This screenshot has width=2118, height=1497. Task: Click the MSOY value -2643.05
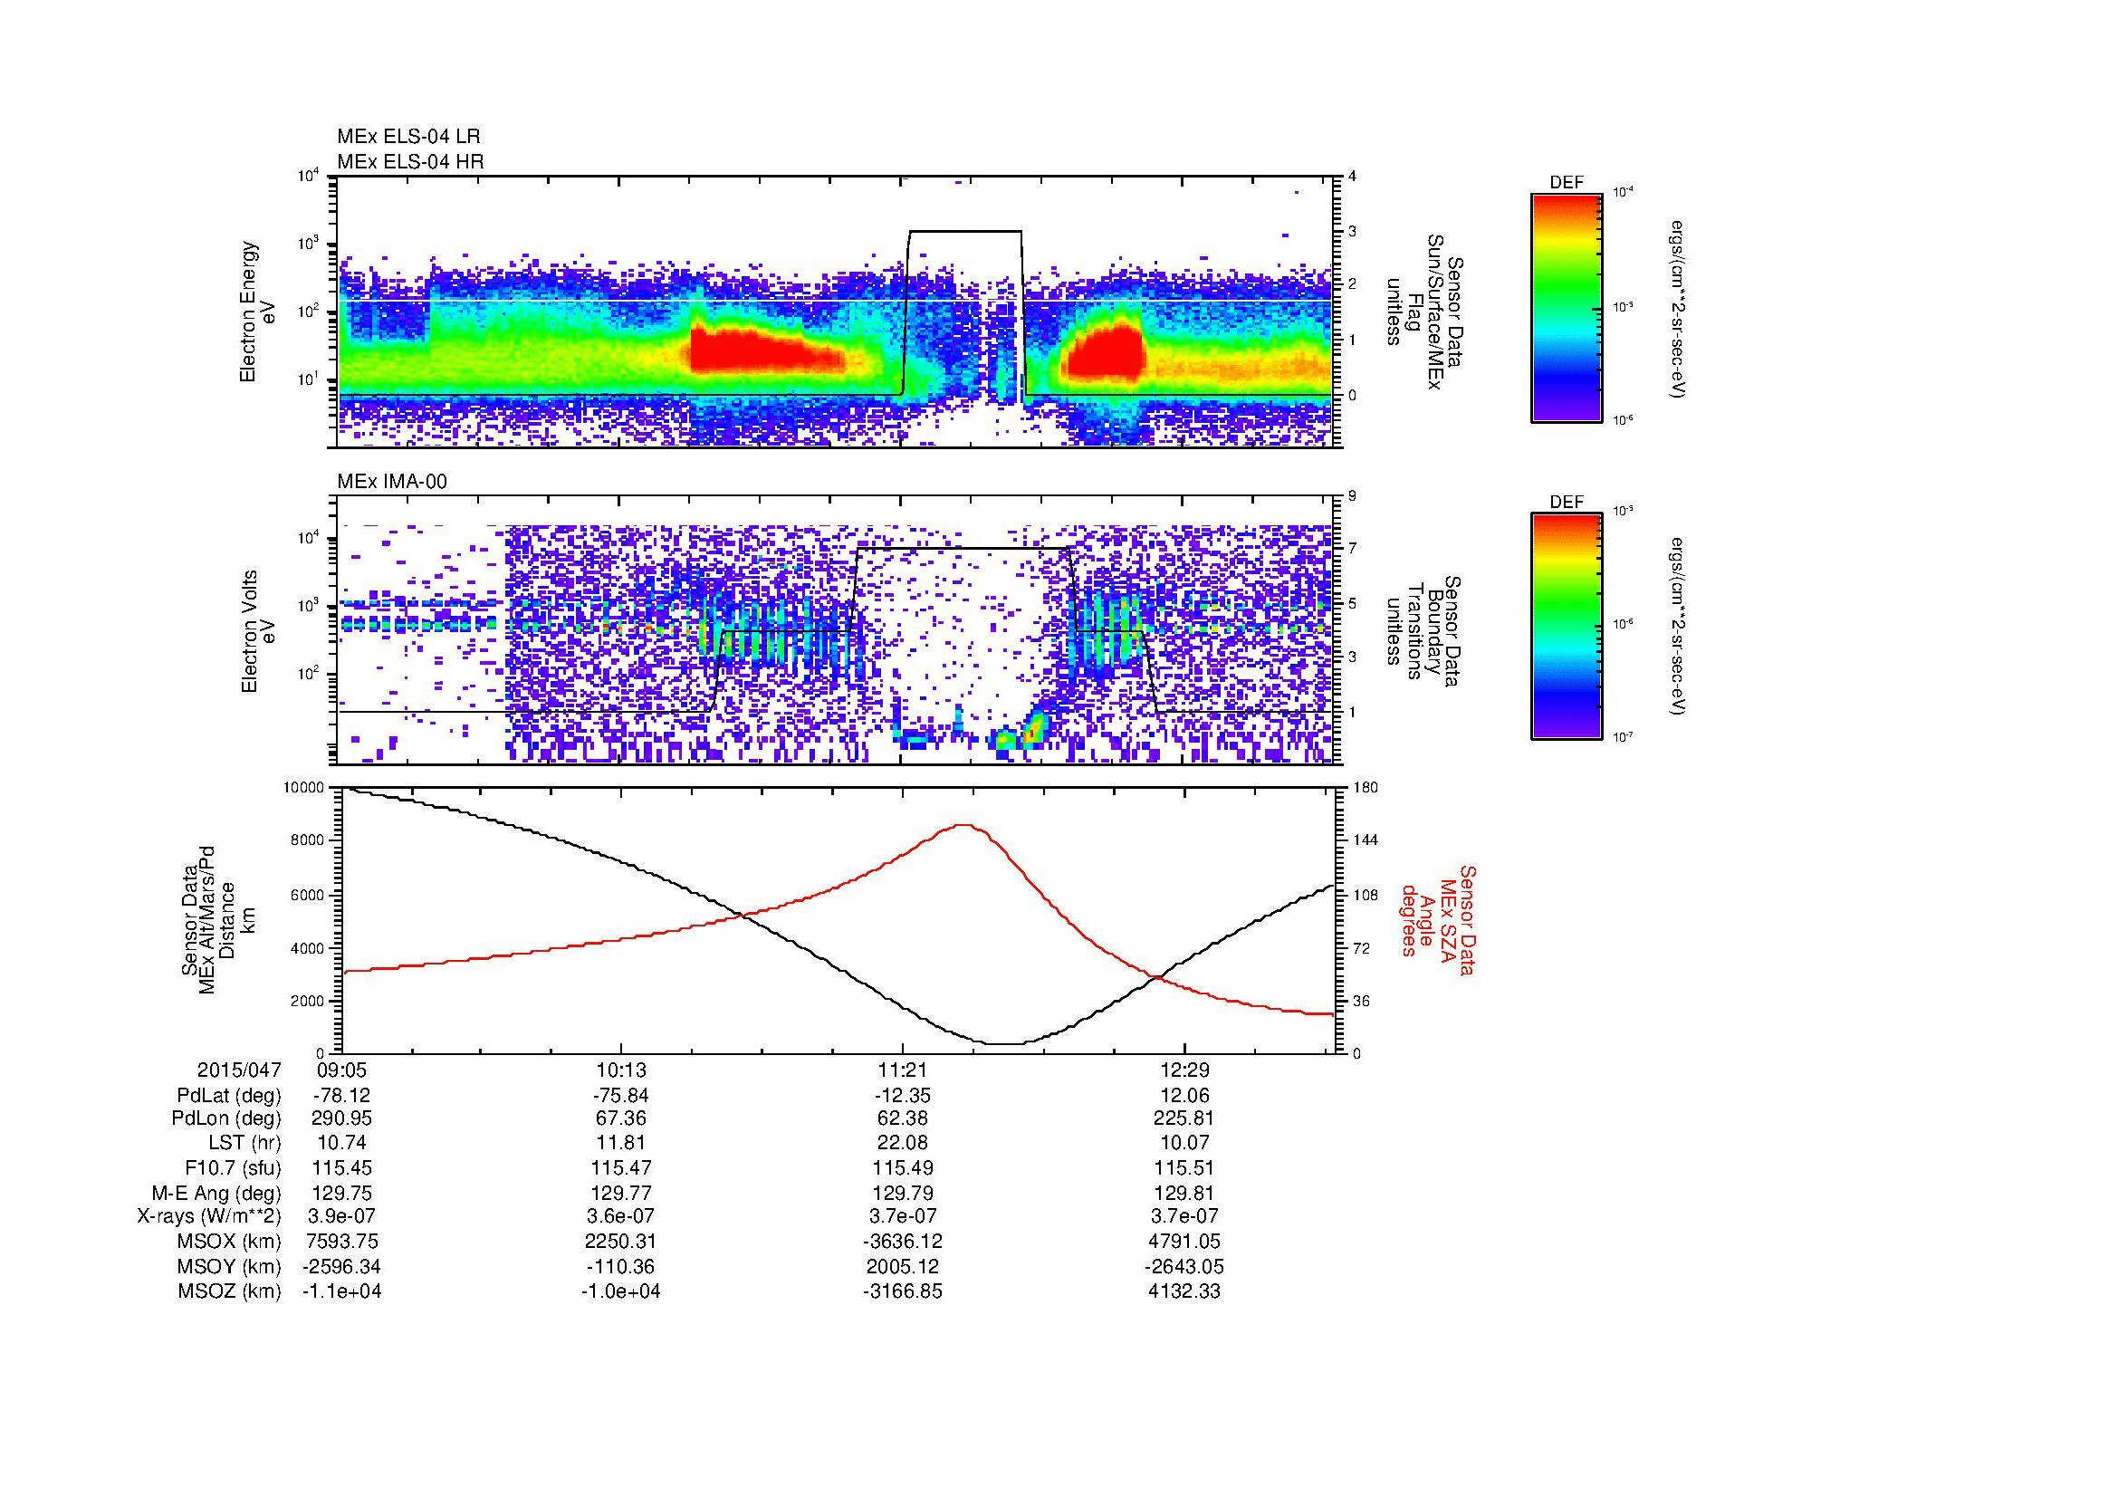[1184, 1267]
